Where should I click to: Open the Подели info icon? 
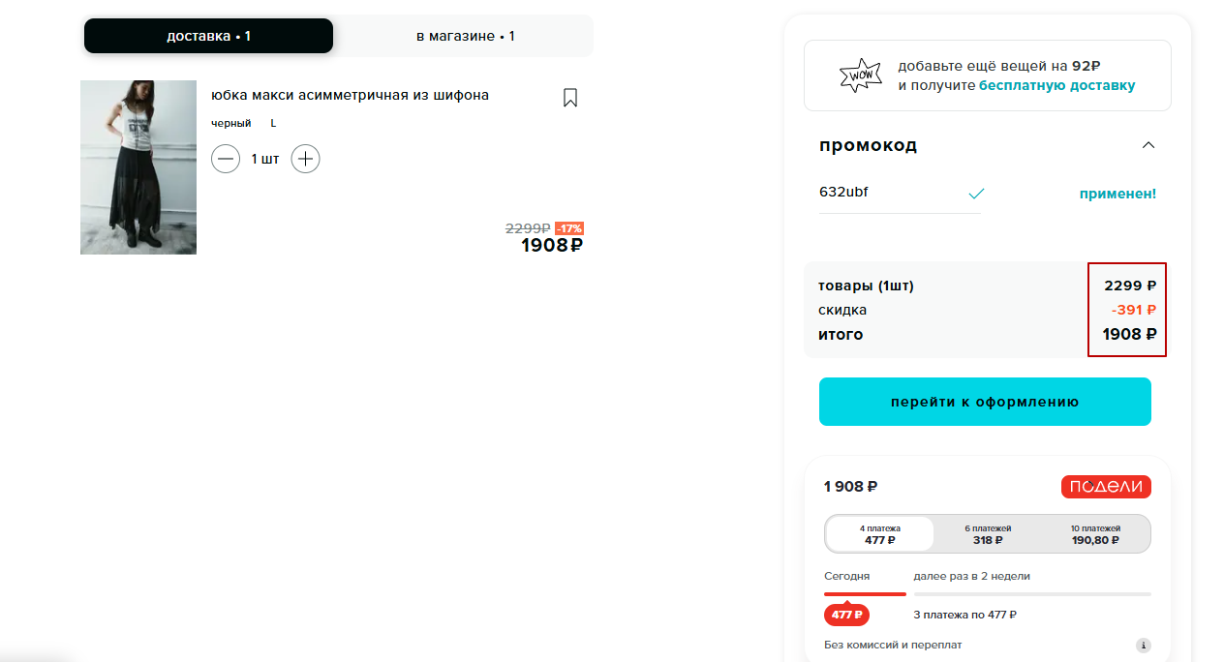(1143, 646)
